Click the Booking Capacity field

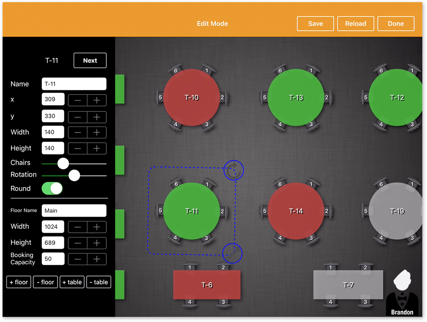click(x=53, y=259)
